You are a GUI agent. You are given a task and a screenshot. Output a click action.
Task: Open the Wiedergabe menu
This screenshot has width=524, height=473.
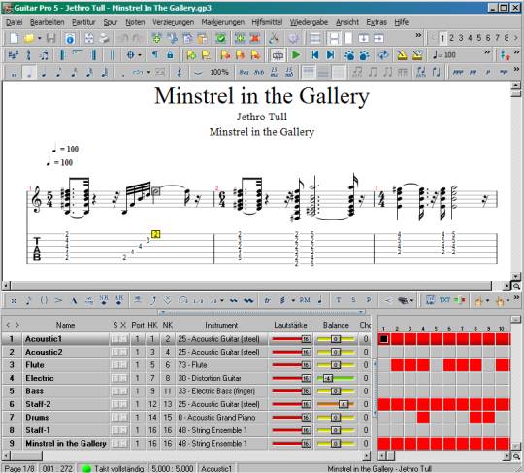(309, 22)
